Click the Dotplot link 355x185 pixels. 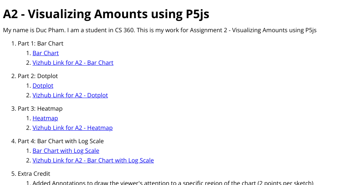[43, 86]
